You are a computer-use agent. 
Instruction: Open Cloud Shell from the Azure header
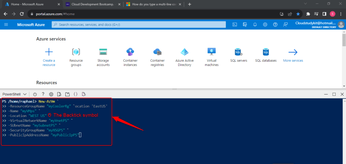(x=235, y=25)
